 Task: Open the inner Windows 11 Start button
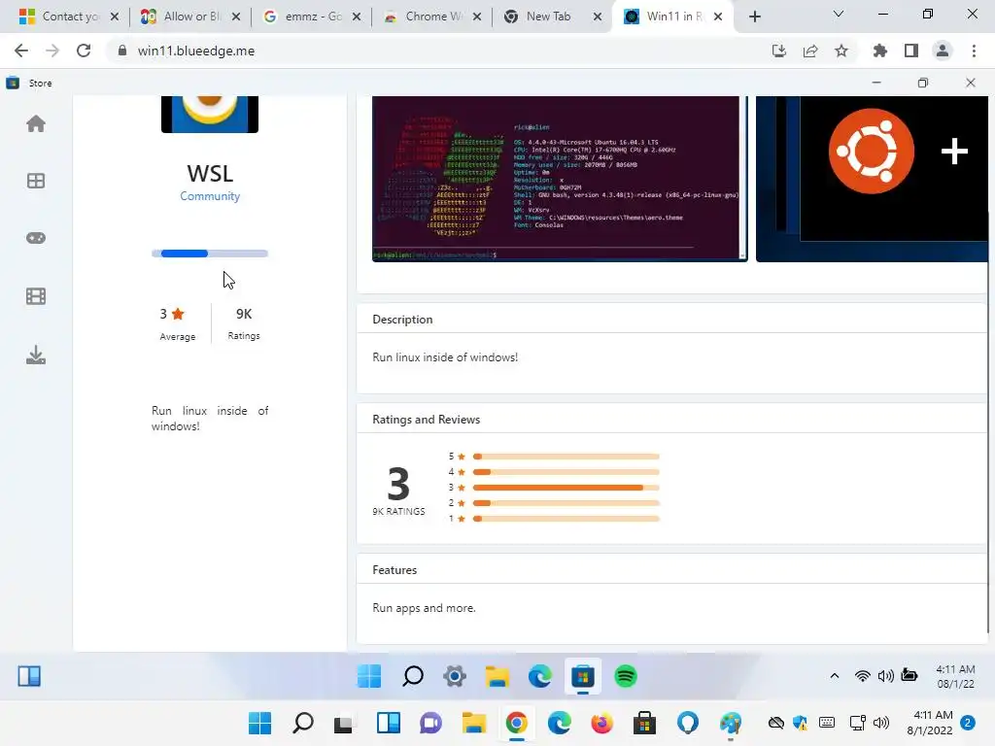pos(369,676)
